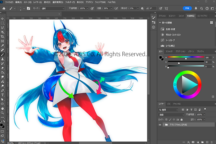Screen dimensions: 216x144
Task: Toggle pressure for size button
Action: point(161,8)
